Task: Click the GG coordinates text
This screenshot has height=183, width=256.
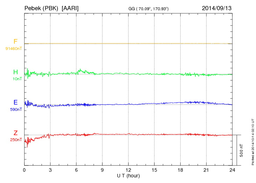Action: [149, 8]
